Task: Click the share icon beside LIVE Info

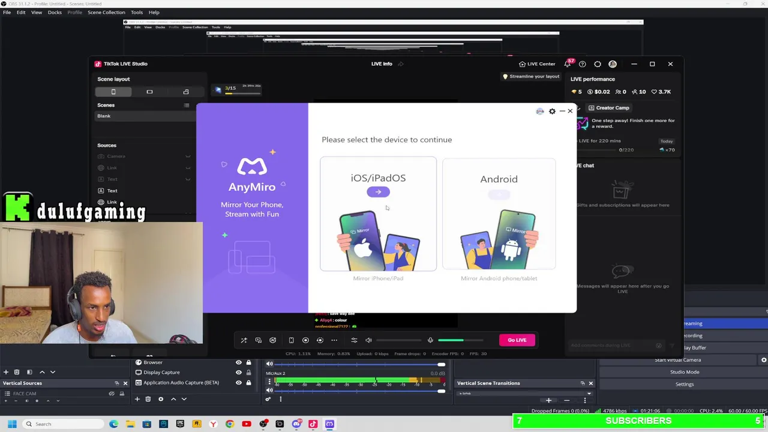Action: click(x=400, y=64)
